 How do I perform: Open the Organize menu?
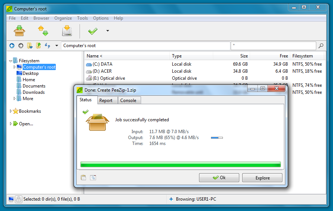(x=63, y=18)
